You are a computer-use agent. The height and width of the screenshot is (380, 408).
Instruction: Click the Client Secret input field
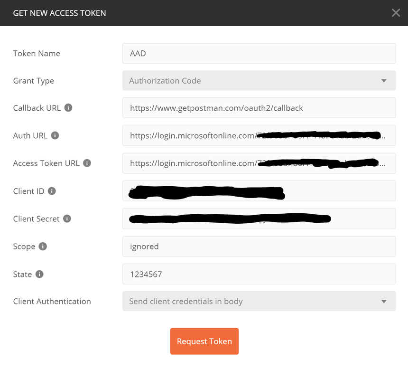pyautogui.click(x=259, y=218)
